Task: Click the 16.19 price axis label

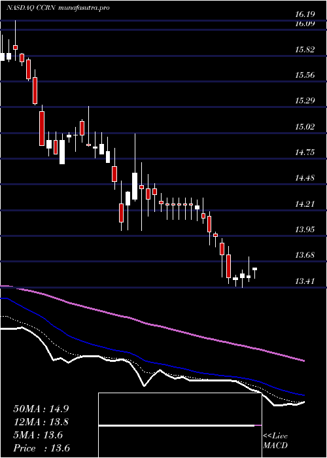Action: (305, 14)
